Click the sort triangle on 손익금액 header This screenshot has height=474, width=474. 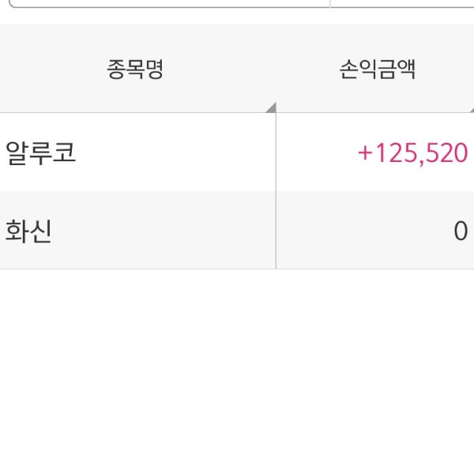click(x=469, y=107)
